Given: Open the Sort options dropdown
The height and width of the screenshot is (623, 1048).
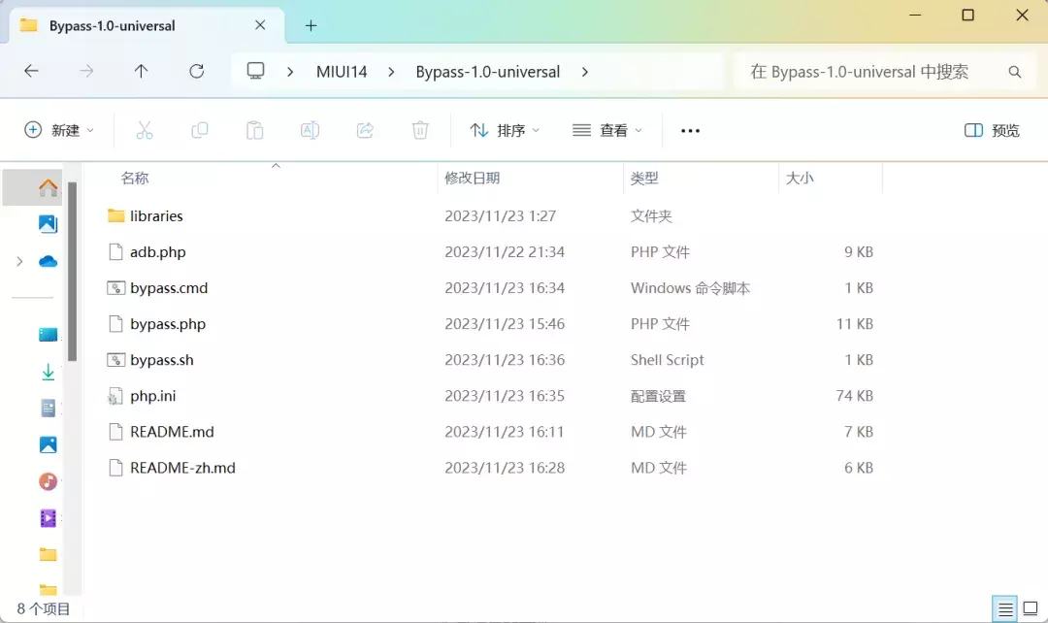Looking at the screenshot, I should coord(505,130).
